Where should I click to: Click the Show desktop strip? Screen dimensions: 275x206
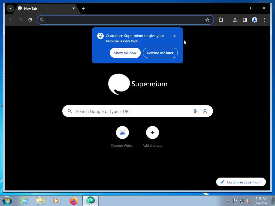273,201
